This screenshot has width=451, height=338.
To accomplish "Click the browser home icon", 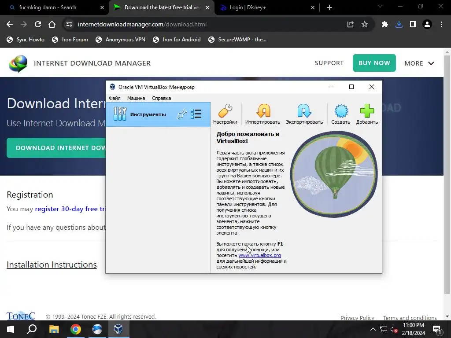I will [52, 25].
